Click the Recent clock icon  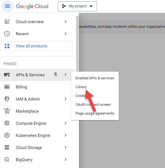(x=7, y=34)
